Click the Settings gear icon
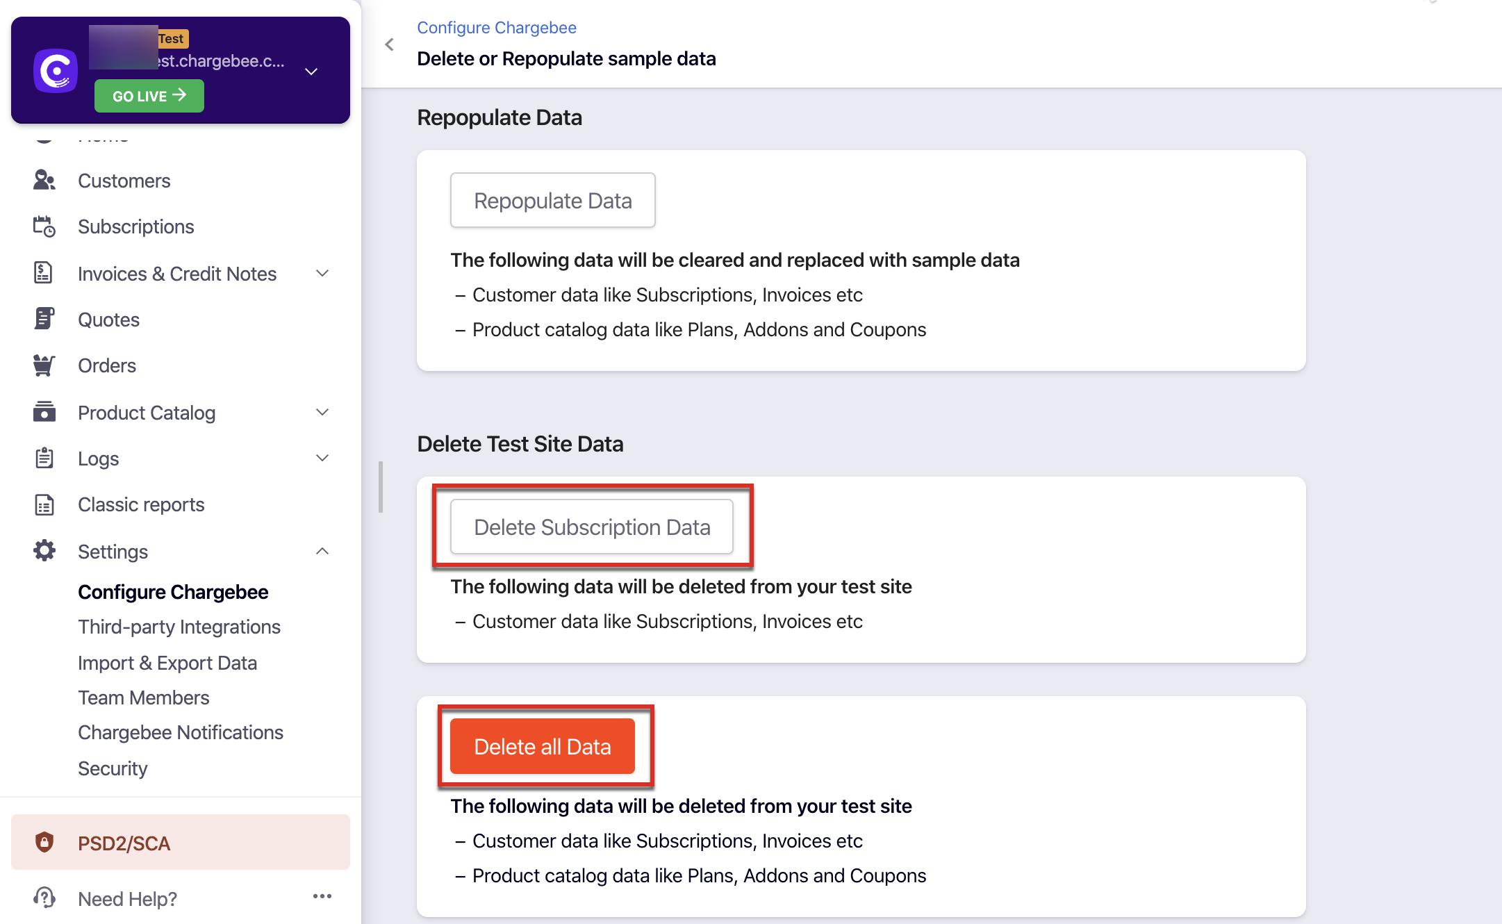This screenshot has height=924, width=1502. [44, 551]
